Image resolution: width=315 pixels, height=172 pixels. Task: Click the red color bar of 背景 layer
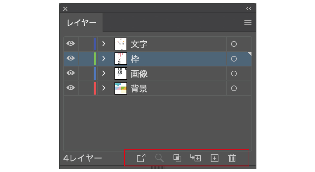(x=95, y=88)
